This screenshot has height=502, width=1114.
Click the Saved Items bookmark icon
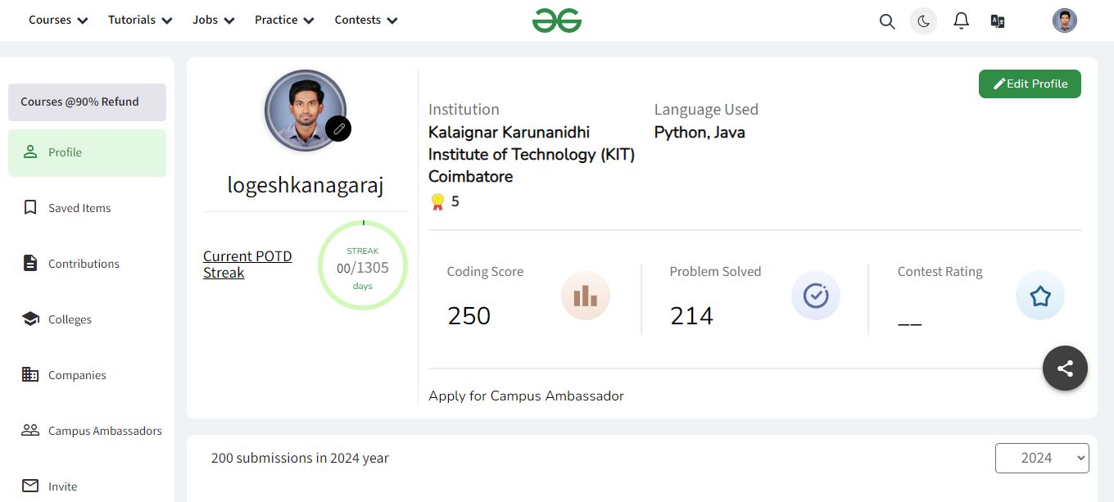pyautogui.click(x=30, y=208)
